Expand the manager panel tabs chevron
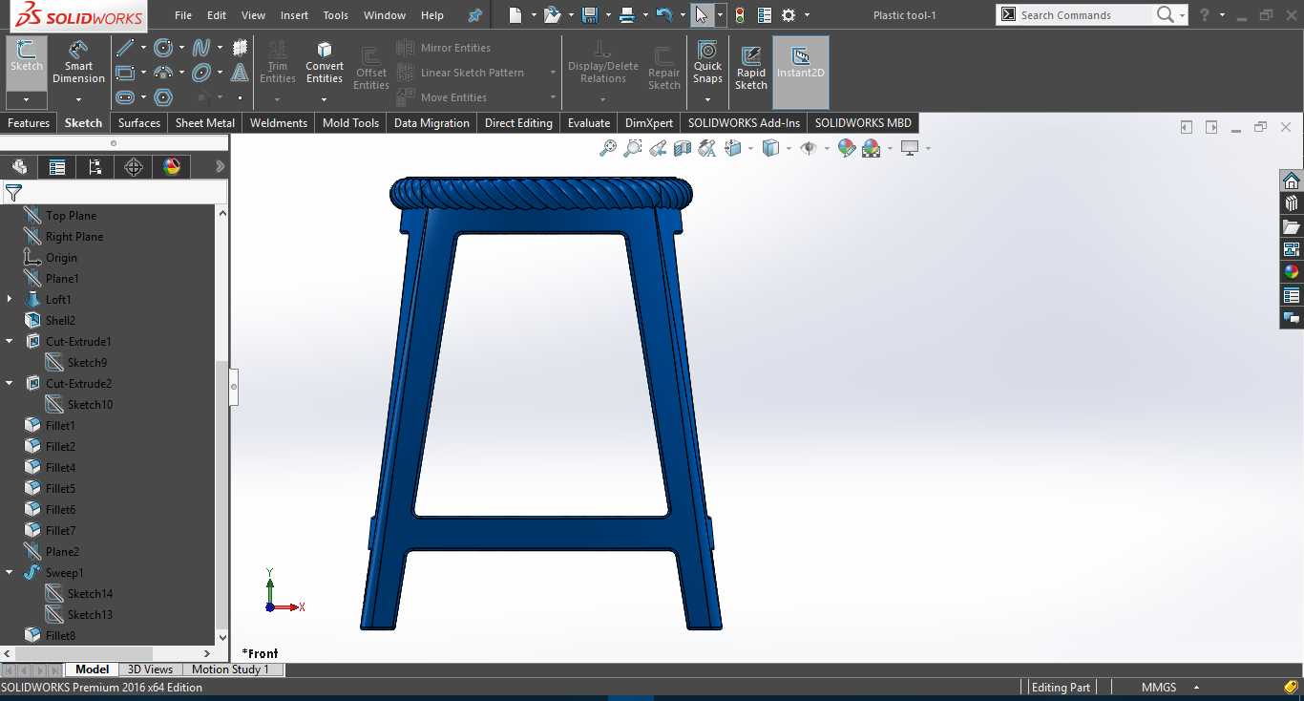Image resolution: width=1304 pixels, height=701 pixels. tap(220, 167)
